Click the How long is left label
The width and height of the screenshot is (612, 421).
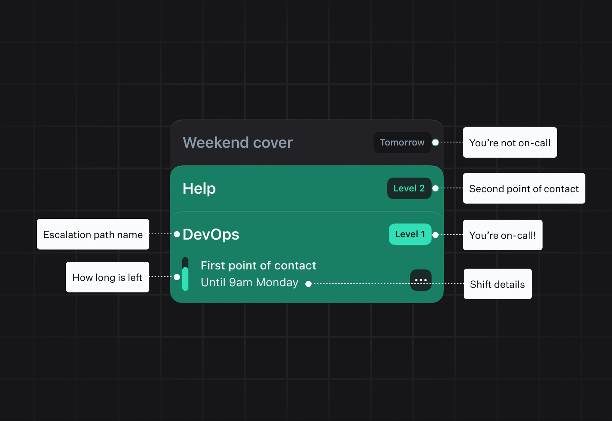click(x=107, y=277)
